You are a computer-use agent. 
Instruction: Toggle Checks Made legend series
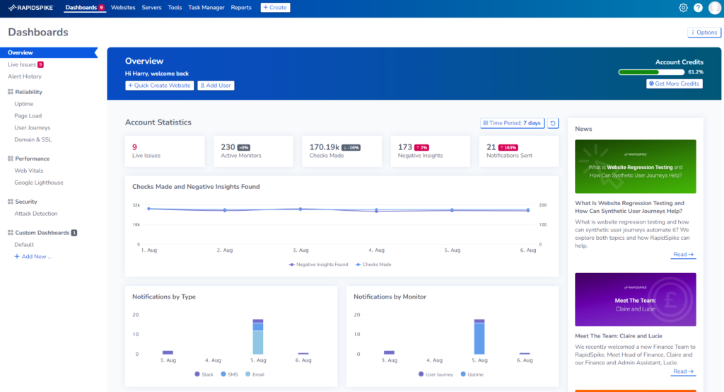click(x=373, y=265)
